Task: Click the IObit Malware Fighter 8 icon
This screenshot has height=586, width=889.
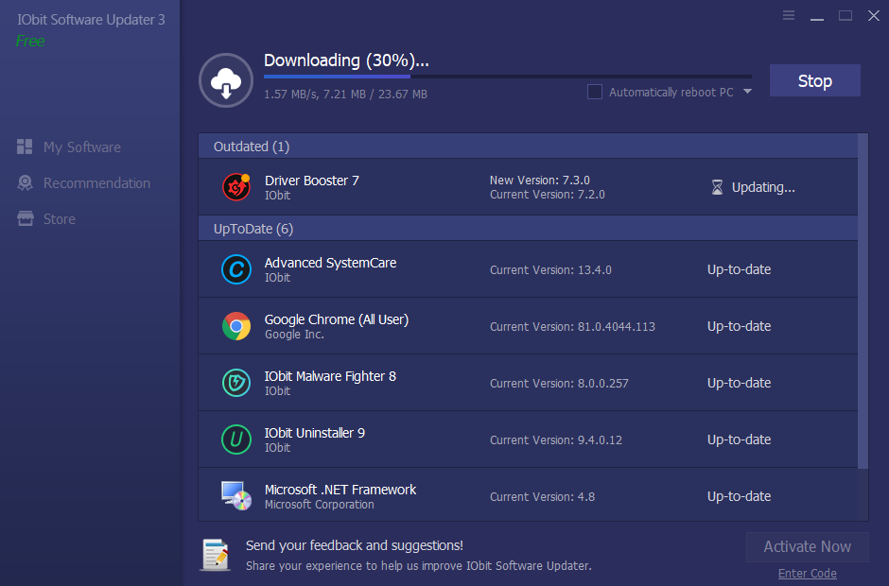Action: (235, 383)
